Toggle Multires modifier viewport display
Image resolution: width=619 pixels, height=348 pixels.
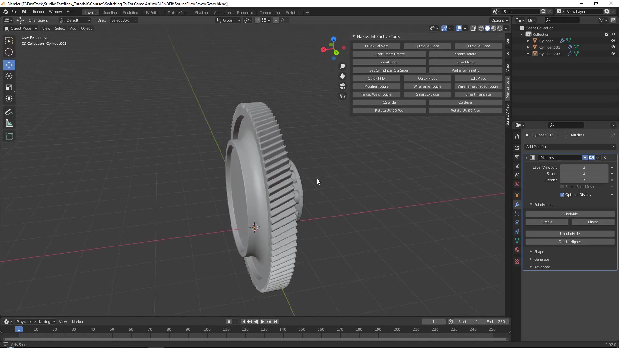coord(585,158)
